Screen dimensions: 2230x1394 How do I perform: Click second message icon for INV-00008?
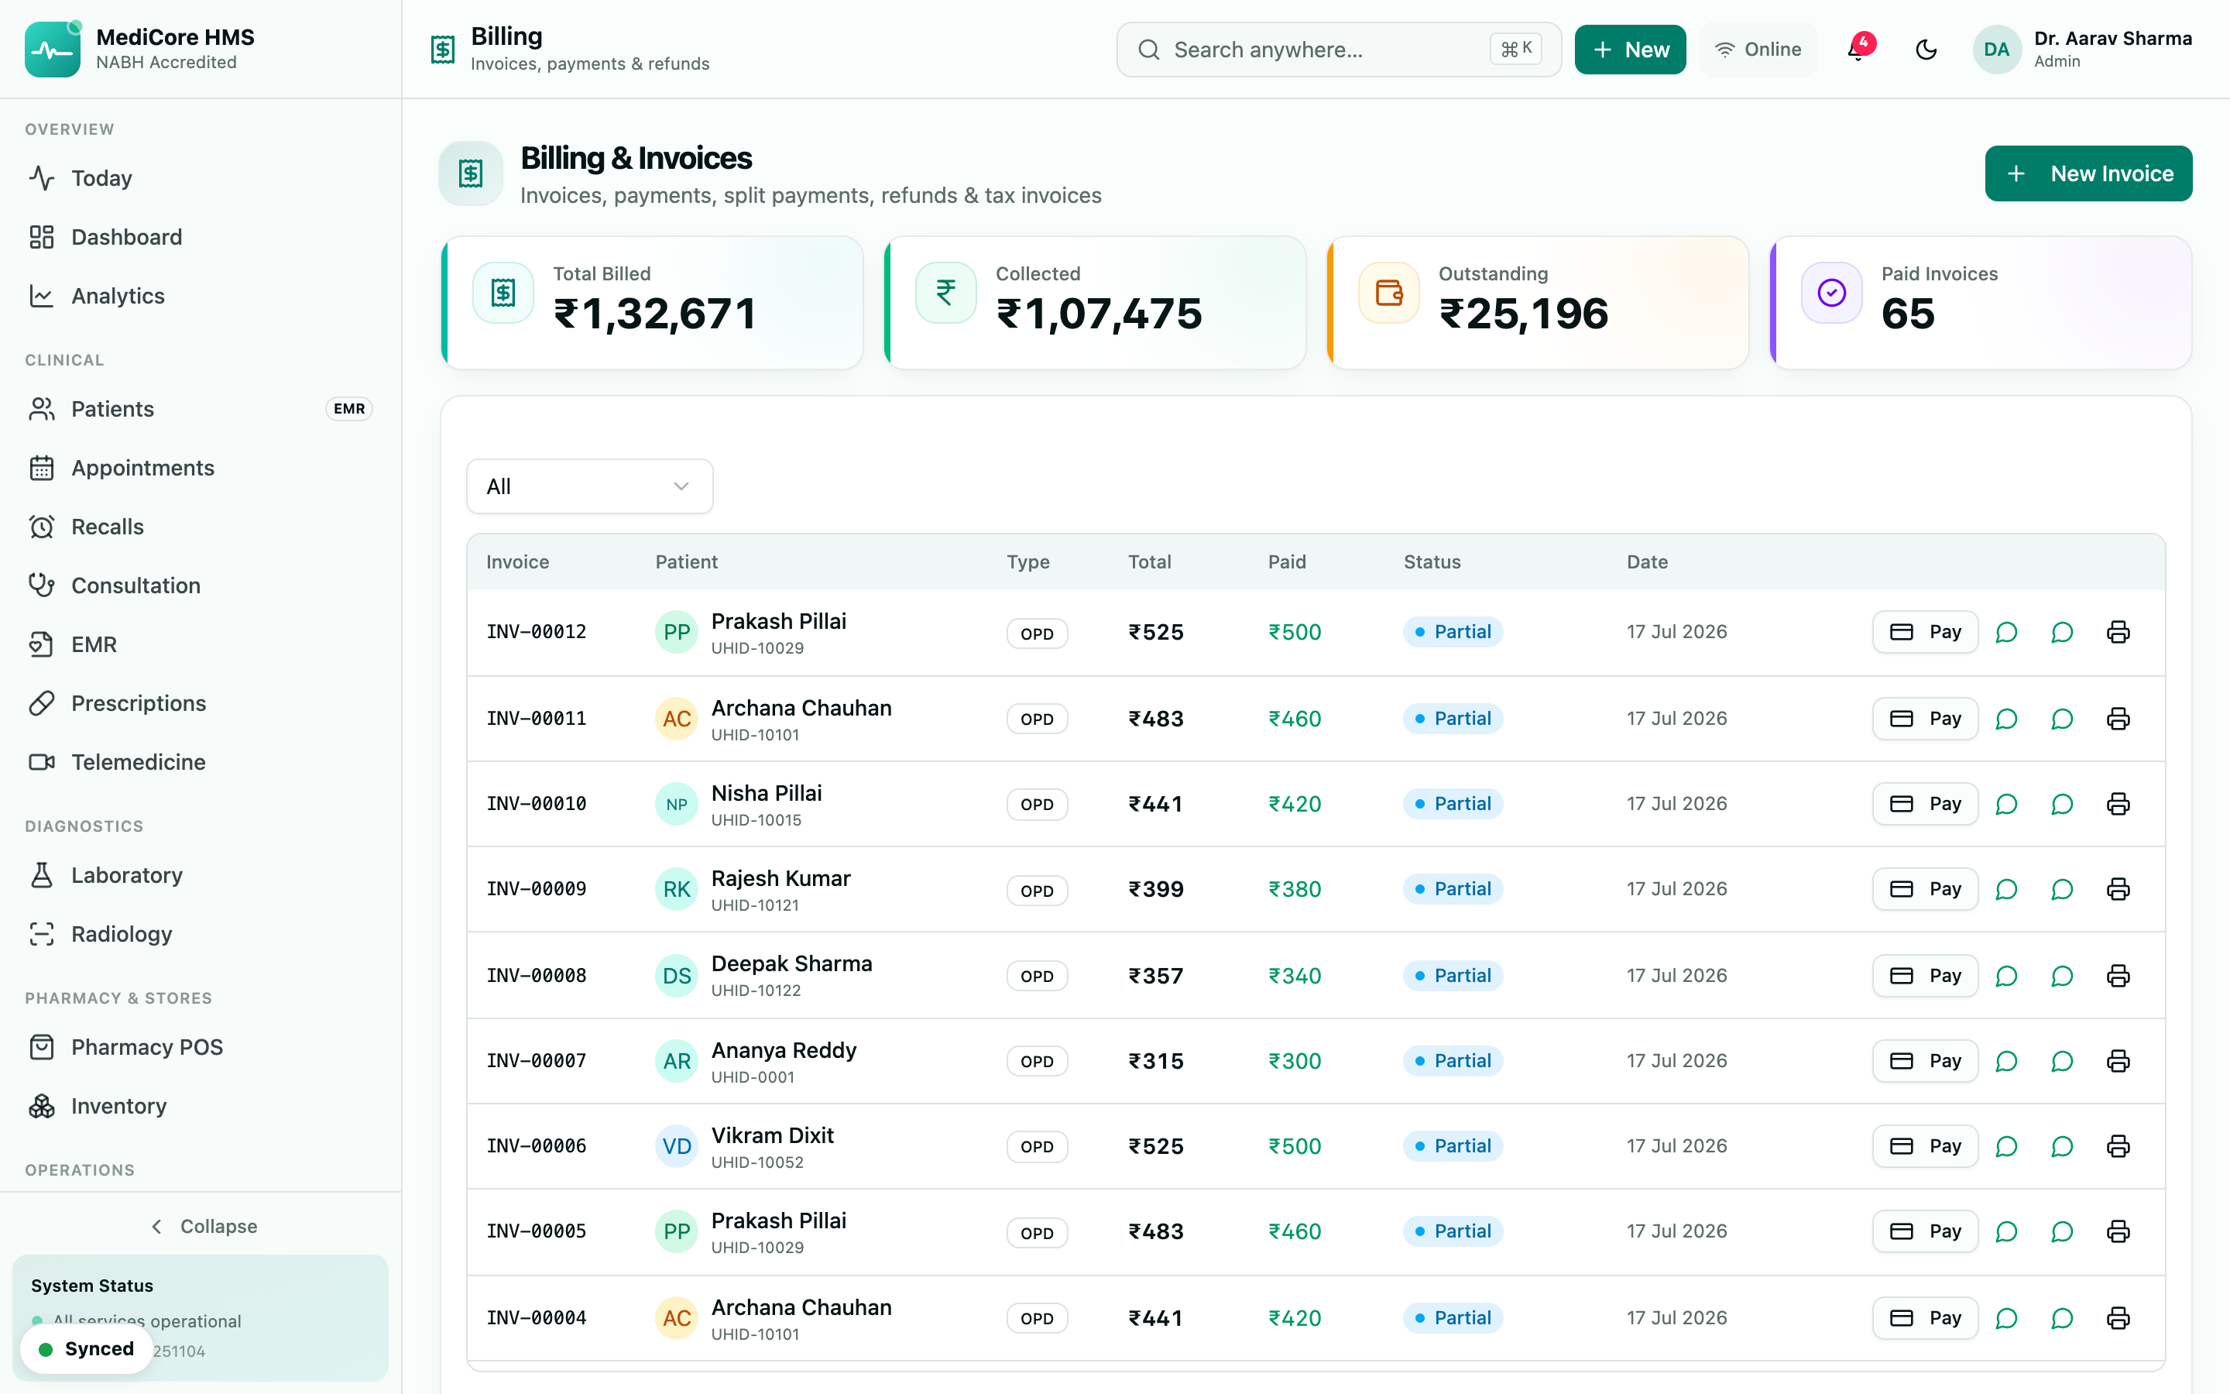tap(2062, 976)
